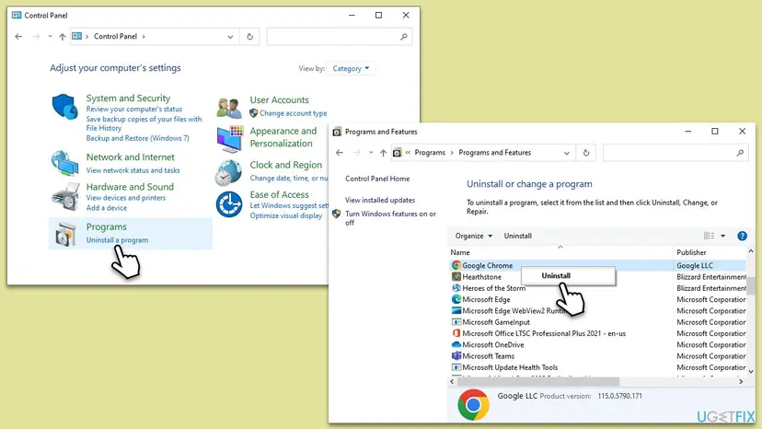Open recent locations dropdown in Programs and Features
Viewport: 762px width, 429px height.
pos(371,153)
